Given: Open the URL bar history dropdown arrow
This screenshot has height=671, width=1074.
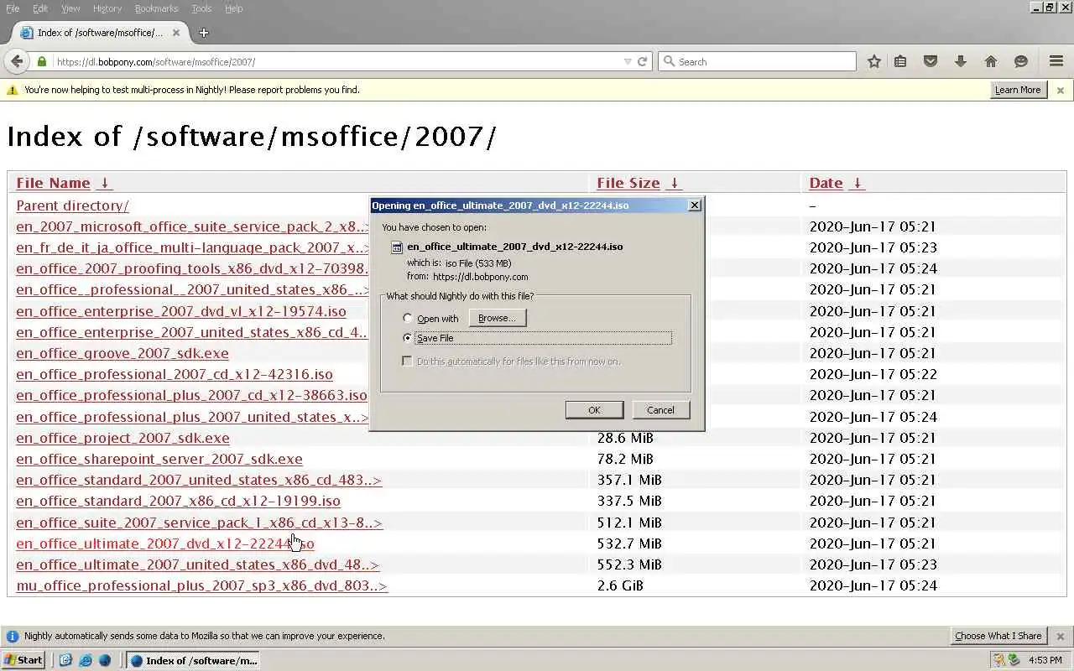Looking at the screenshot, I should pyautogui.click(x=628, y=61).
